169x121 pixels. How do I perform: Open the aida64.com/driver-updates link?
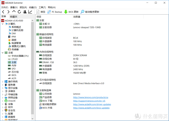tap(92, 104)
